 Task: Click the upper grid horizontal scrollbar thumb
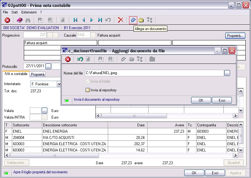[x=134, y=115]
